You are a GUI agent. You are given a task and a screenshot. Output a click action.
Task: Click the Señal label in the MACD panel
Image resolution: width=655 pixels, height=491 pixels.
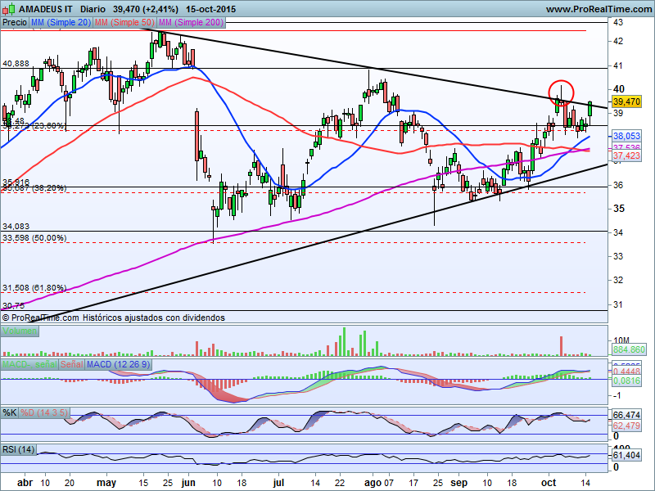coord(72,364)
